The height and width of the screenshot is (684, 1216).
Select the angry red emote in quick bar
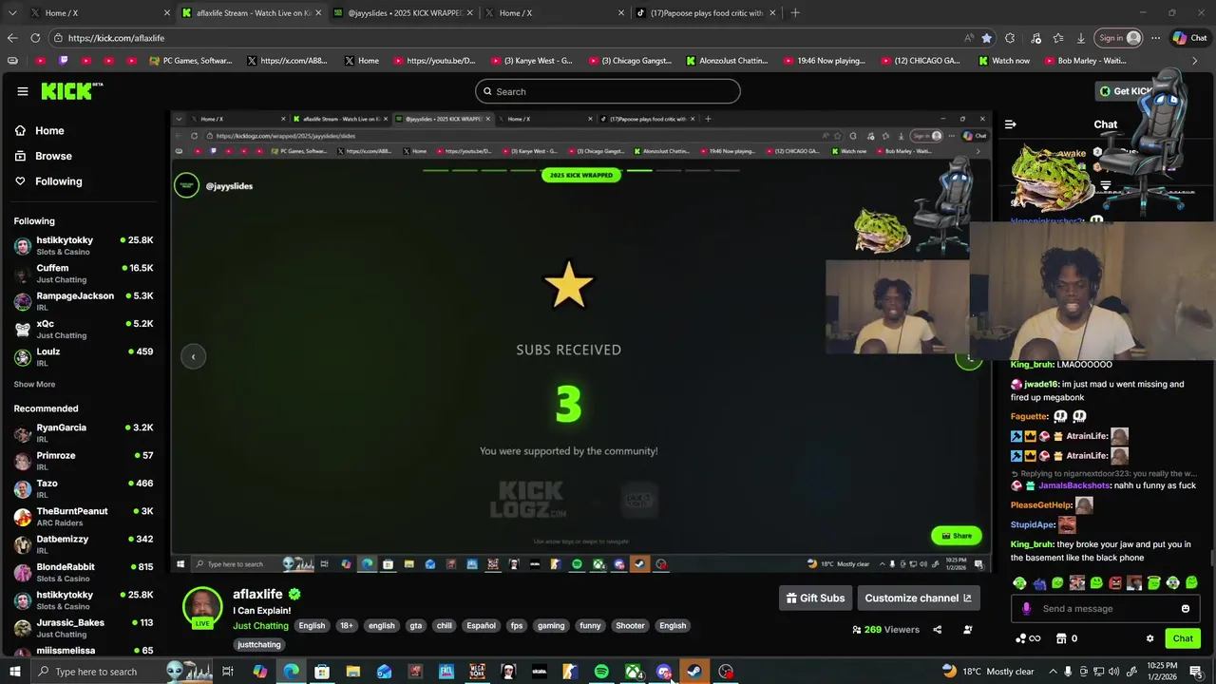coord(1115,582)
